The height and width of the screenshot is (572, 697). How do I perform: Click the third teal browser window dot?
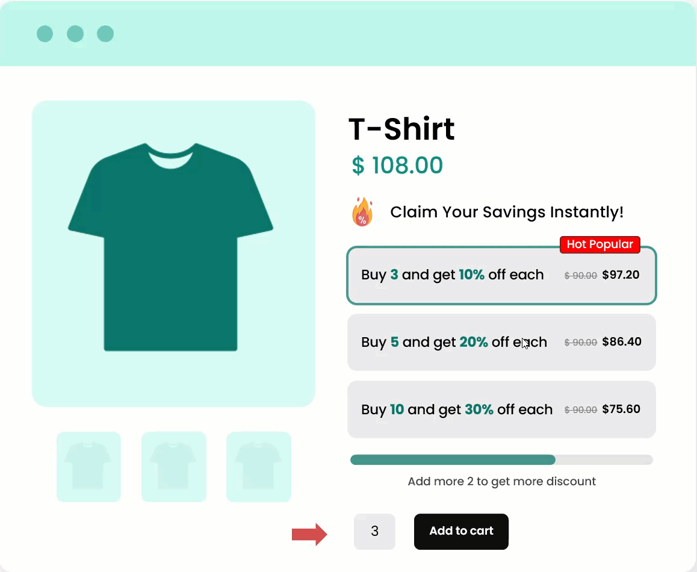point(105,34)
